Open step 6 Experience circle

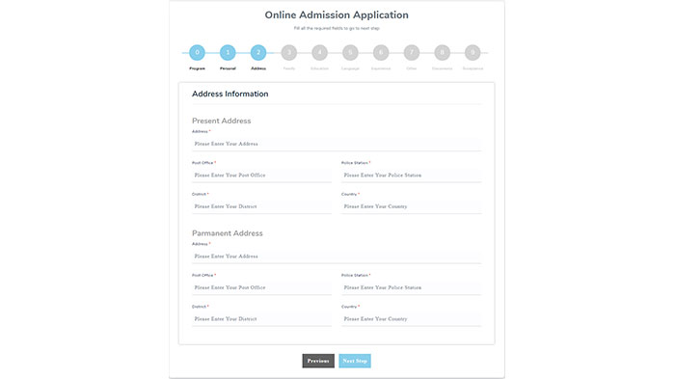click(381, 52)
